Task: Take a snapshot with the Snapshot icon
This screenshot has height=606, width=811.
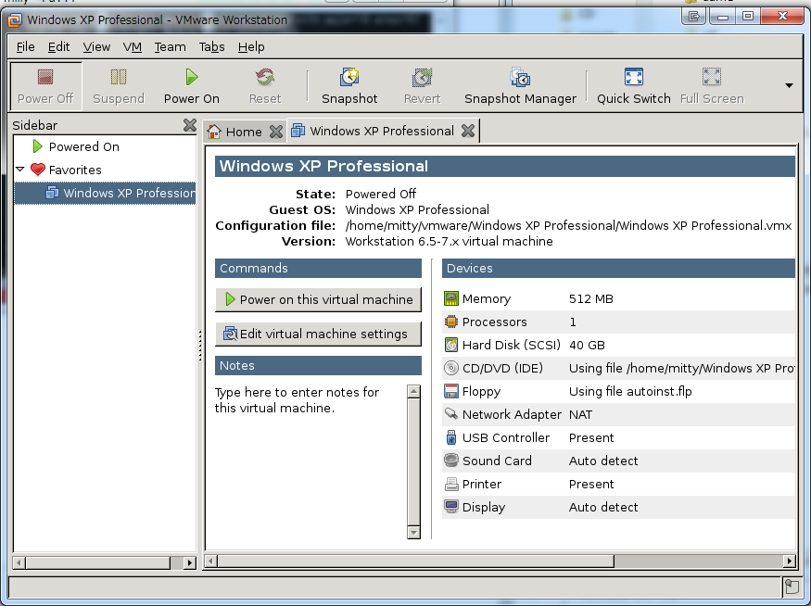Action: [349, 77]
